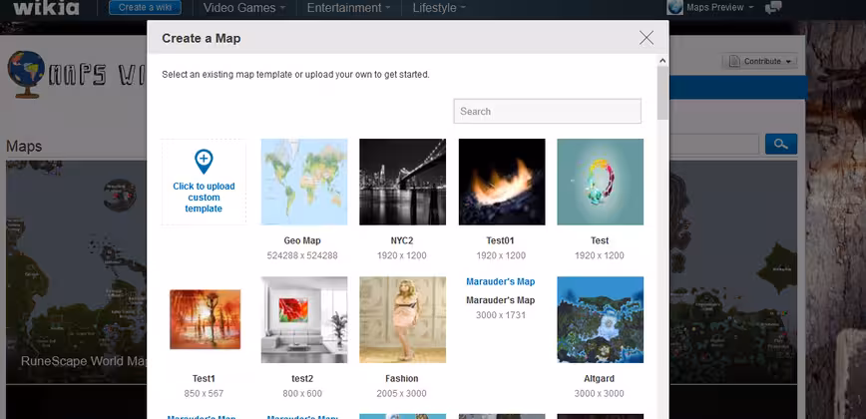The height and width of the screenshot is (419, 866).
Task: Click the Wikia logo
Action: click(46, 8)
